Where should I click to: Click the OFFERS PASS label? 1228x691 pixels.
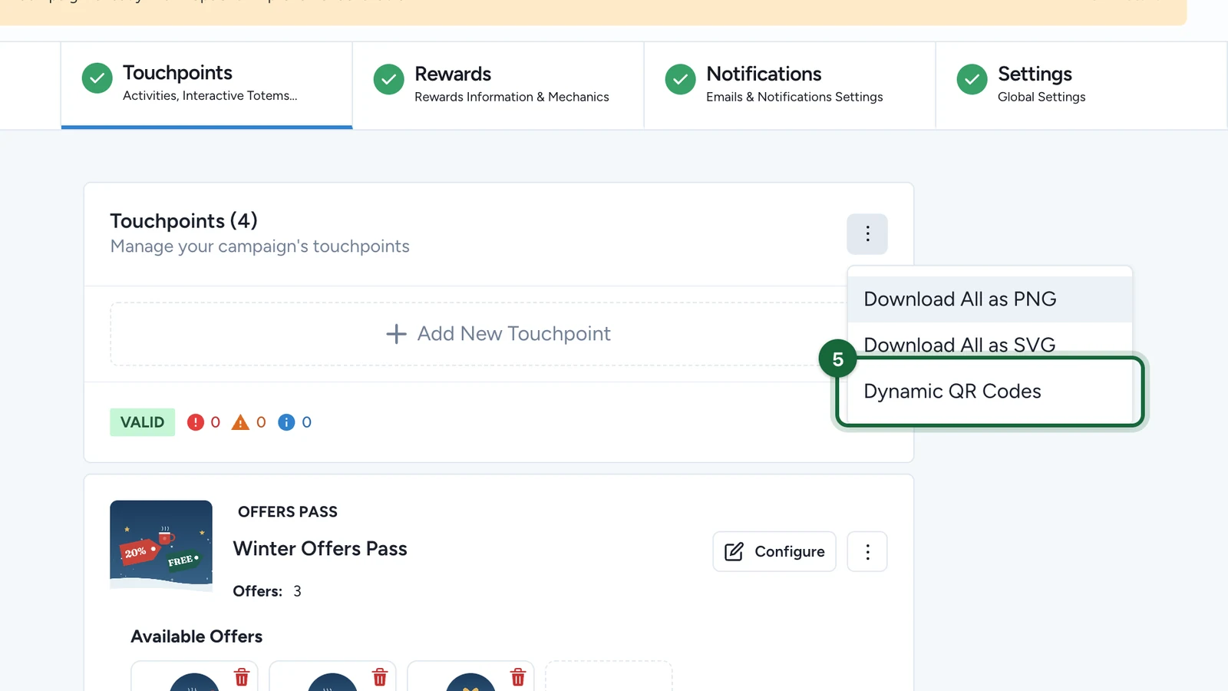point(288,512)
